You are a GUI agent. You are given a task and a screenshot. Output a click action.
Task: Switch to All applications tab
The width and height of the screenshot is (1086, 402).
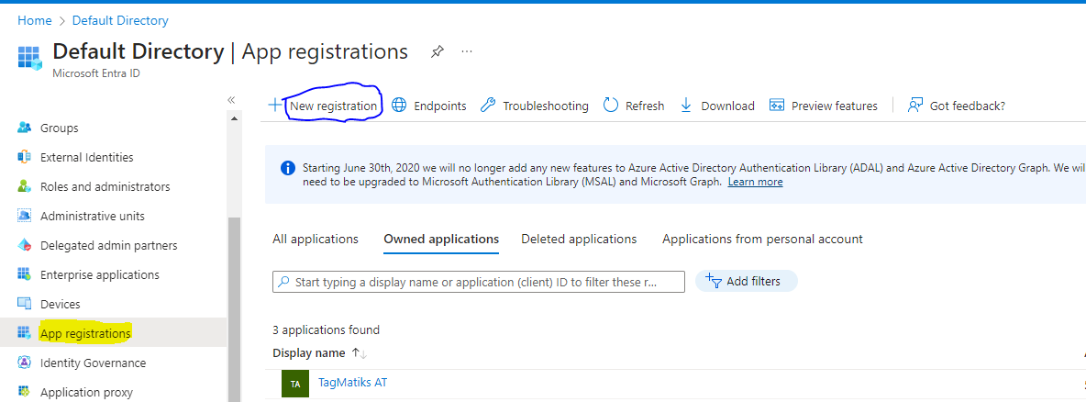316,240
